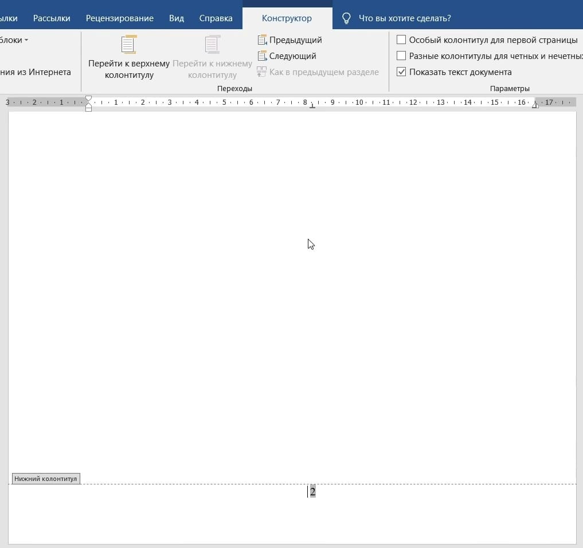
Task: Click the Что вы хотите сделать search field
Action: 405,18
